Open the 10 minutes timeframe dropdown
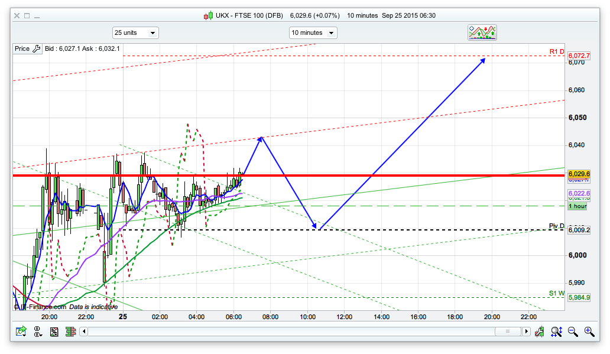 pos(313,33)
